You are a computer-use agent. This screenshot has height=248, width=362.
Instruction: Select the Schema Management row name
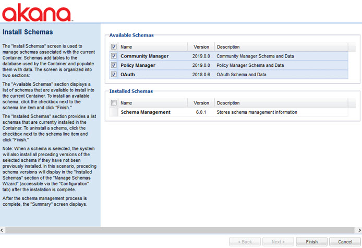click(146, 112)
